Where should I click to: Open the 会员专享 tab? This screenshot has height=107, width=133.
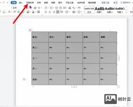coord(81,3)
